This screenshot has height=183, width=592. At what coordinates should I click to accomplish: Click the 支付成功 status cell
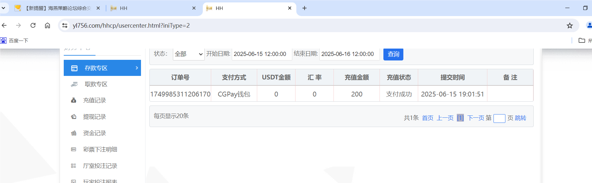(x=399, y=94)
